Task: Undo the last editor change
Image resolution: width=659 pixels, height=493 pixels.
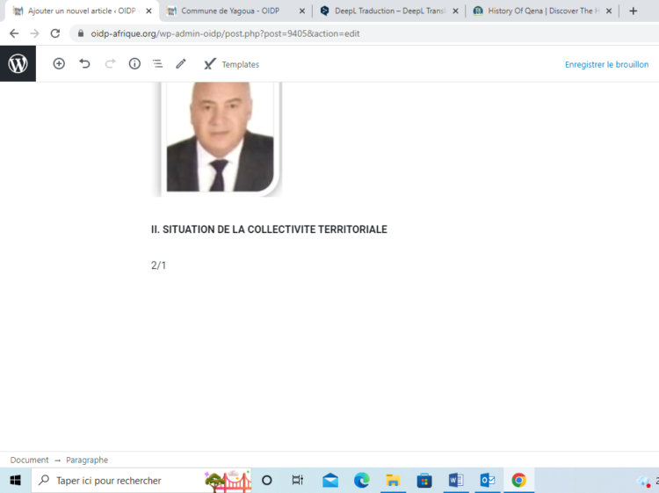Action: pos(84,64)
